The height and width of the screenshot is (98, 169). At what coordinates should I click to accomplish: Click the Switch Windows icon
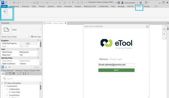point(82,3)
